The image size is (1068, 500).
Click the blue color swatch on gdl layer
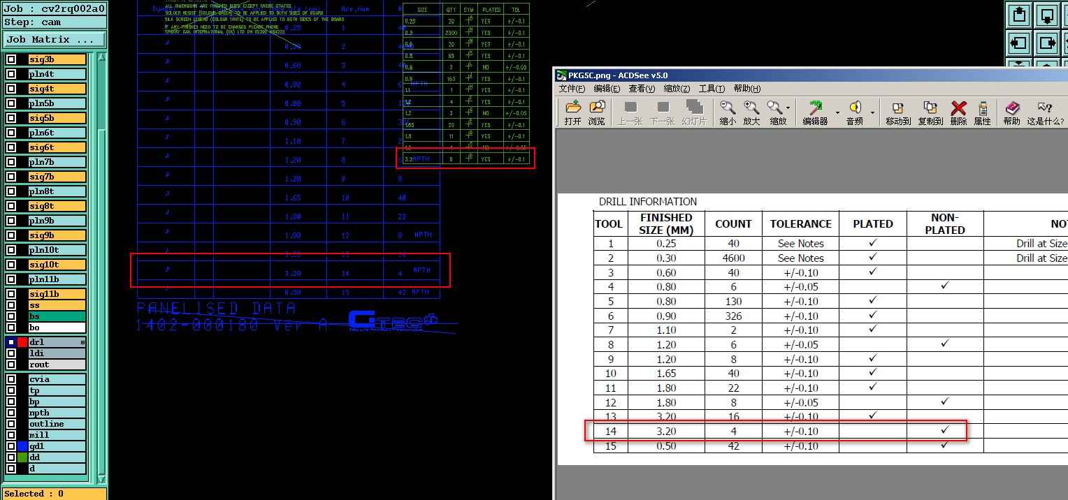tap(22, 446)
